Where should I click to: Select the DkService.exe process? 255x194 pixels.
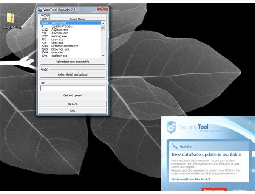pyautogui.click(x=71, y=49)
